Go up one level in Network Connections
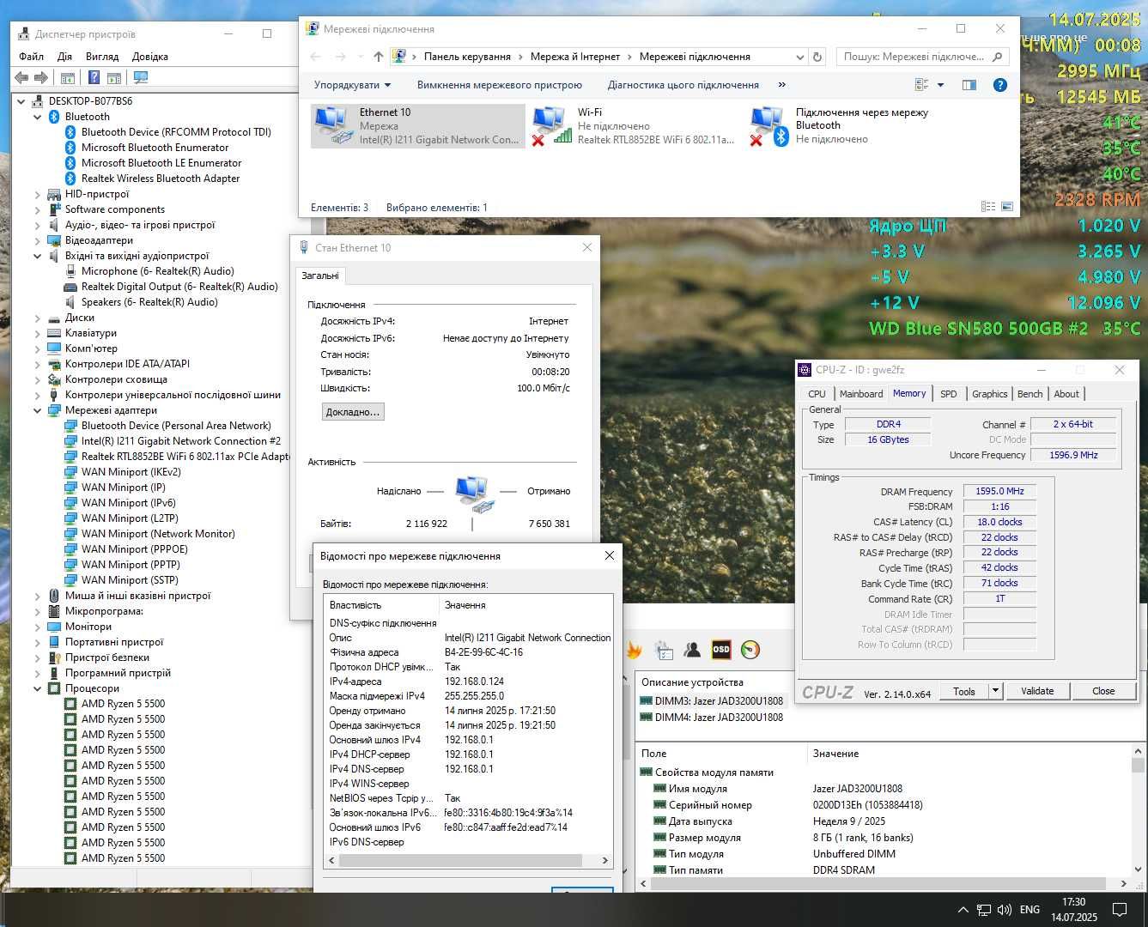The height and width of the screenshot is (927, 1148). (379, 57)
